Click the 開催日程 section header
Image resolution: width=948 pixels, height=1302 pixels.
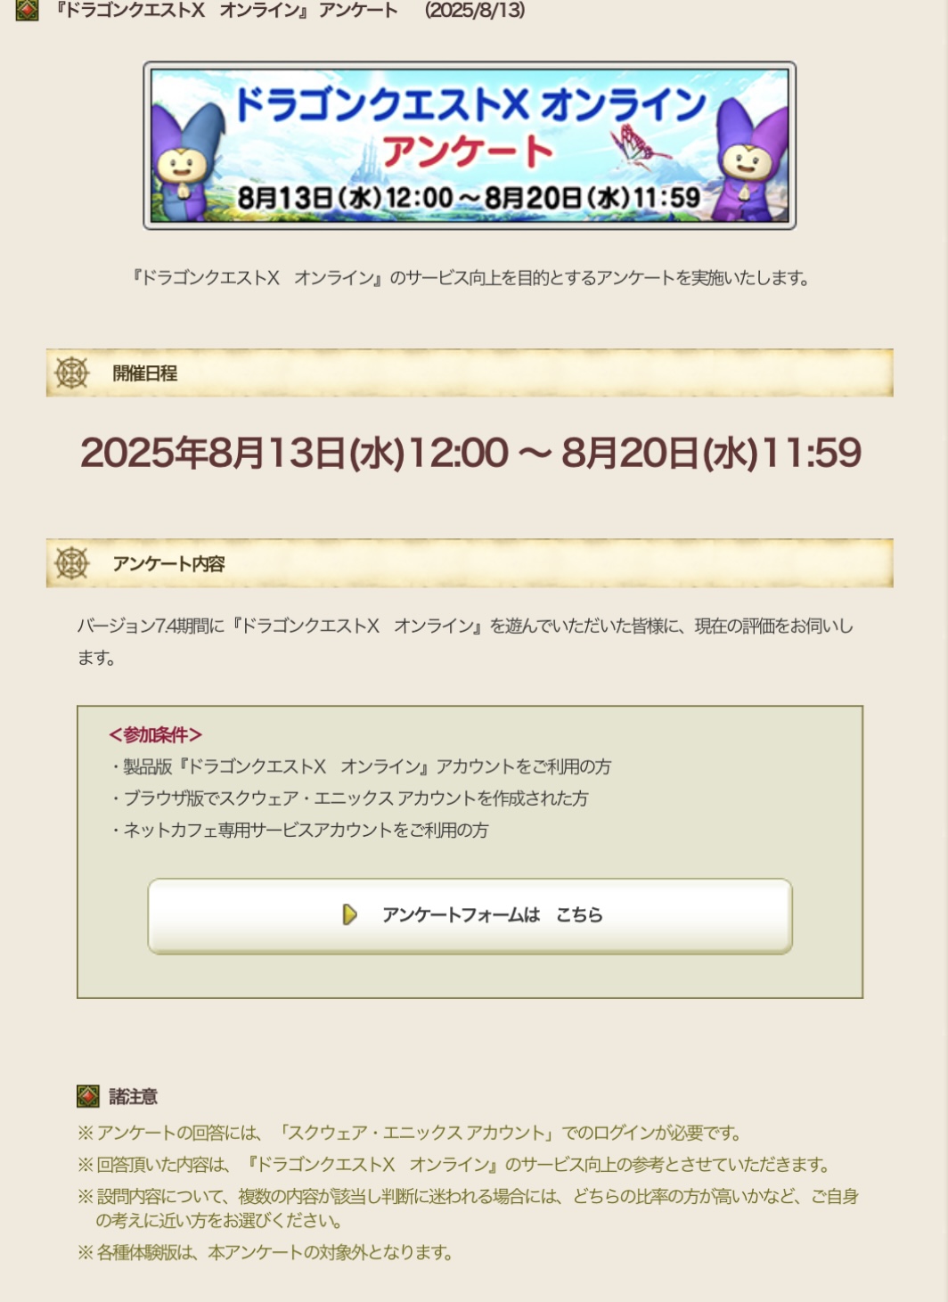click(x=470, y=373)
